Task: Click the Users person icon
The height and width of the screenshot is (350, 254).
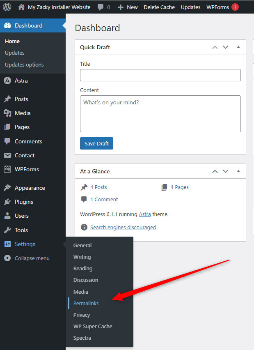Action: 7,216
